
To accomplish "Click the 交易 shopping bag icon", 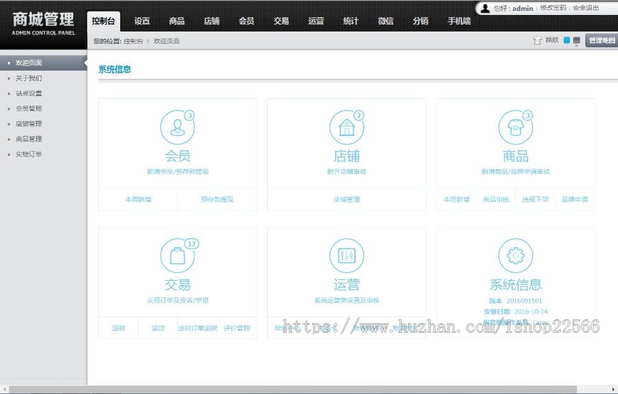I will 177,256.
